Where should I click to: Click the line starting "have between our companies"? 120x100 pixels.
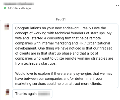pyautogui.click(x=59, y=79)
